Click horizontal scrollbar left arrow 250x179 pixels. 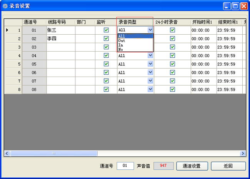coord(7,153)
